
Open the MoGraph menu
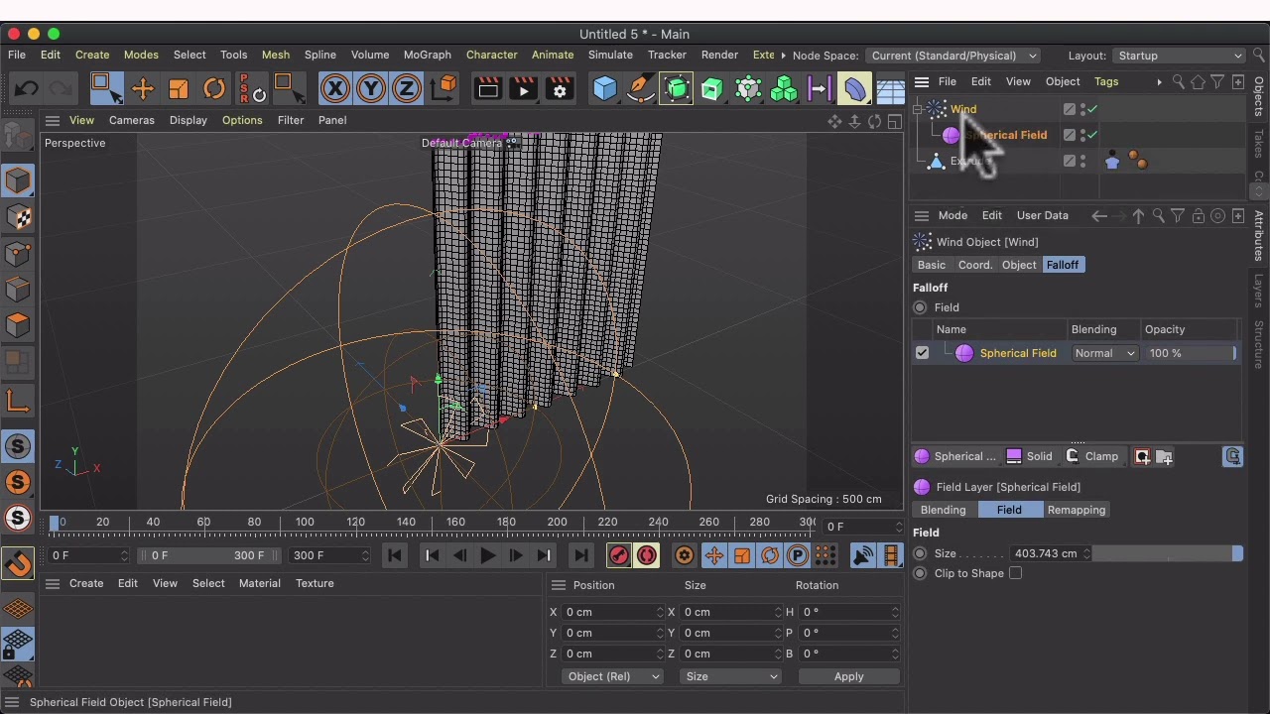click(x=428, y=55)
